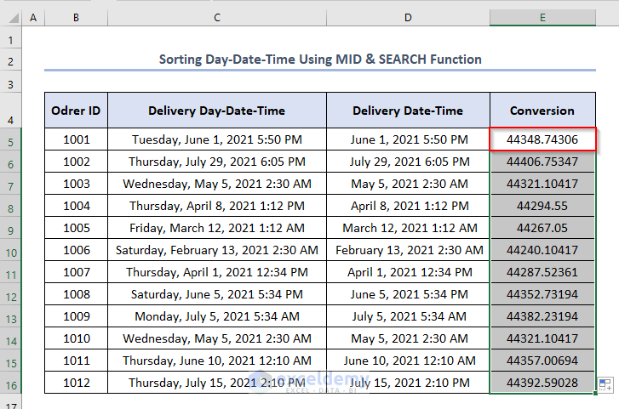Select row 10 header
Screen dimensions: 619x409
(x=11, y=251)
